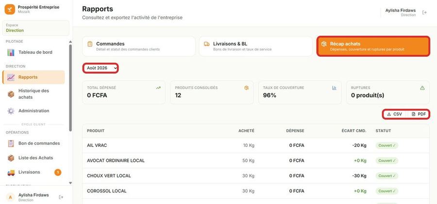Image resolution: width=437 pixels, height=204 pixels.
Task: Click the Livraisons truck icon in sidebar
Action: coord(11,173)
